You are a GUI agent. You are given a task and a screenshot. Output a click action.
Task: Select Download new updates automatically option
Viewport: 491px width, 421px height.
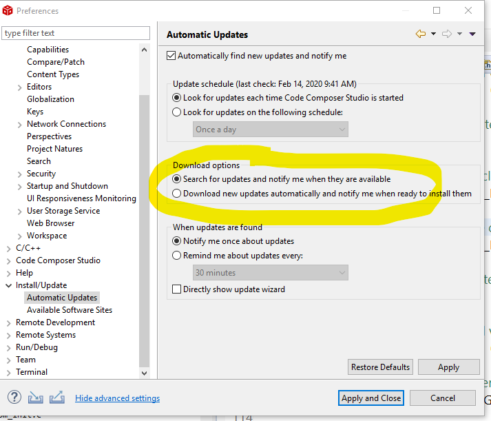(176, 194)
